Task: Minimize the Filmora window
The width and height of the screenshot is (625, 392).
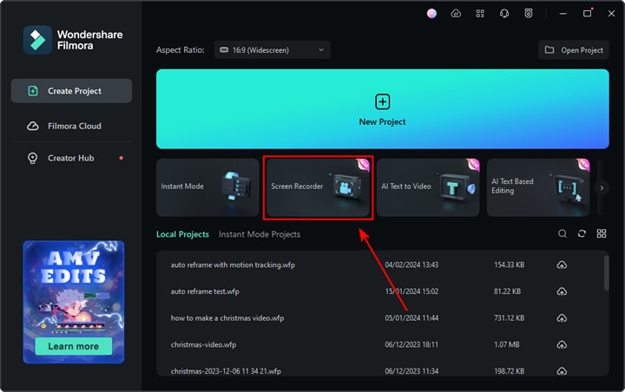Action: [562, 14]
